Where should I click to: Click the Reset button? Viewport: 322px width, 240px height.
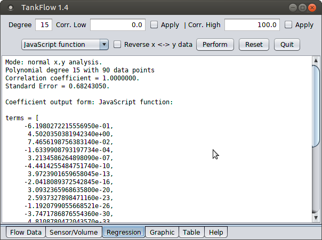[254, 45]
